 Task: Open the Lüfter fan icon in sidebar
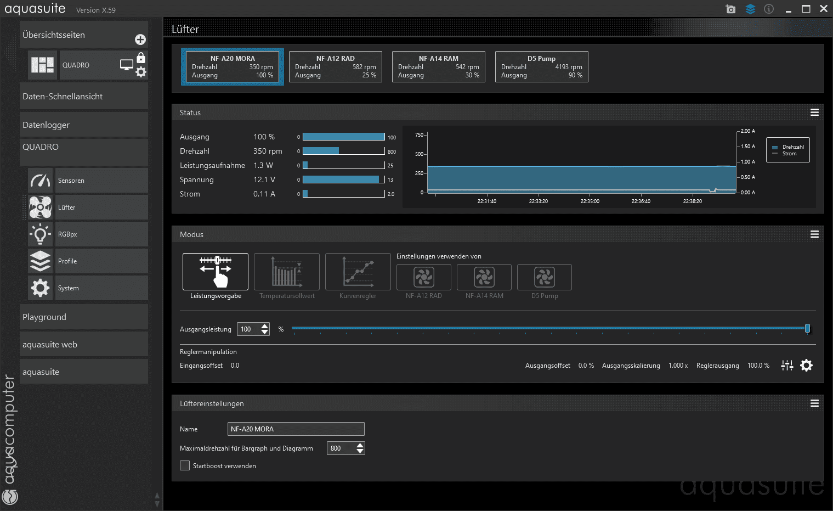point(40,207)
